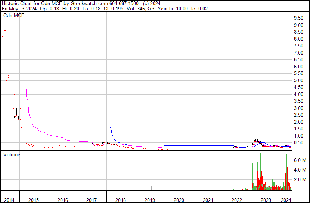Click the 1.00 price axis label

coord(298,136)
